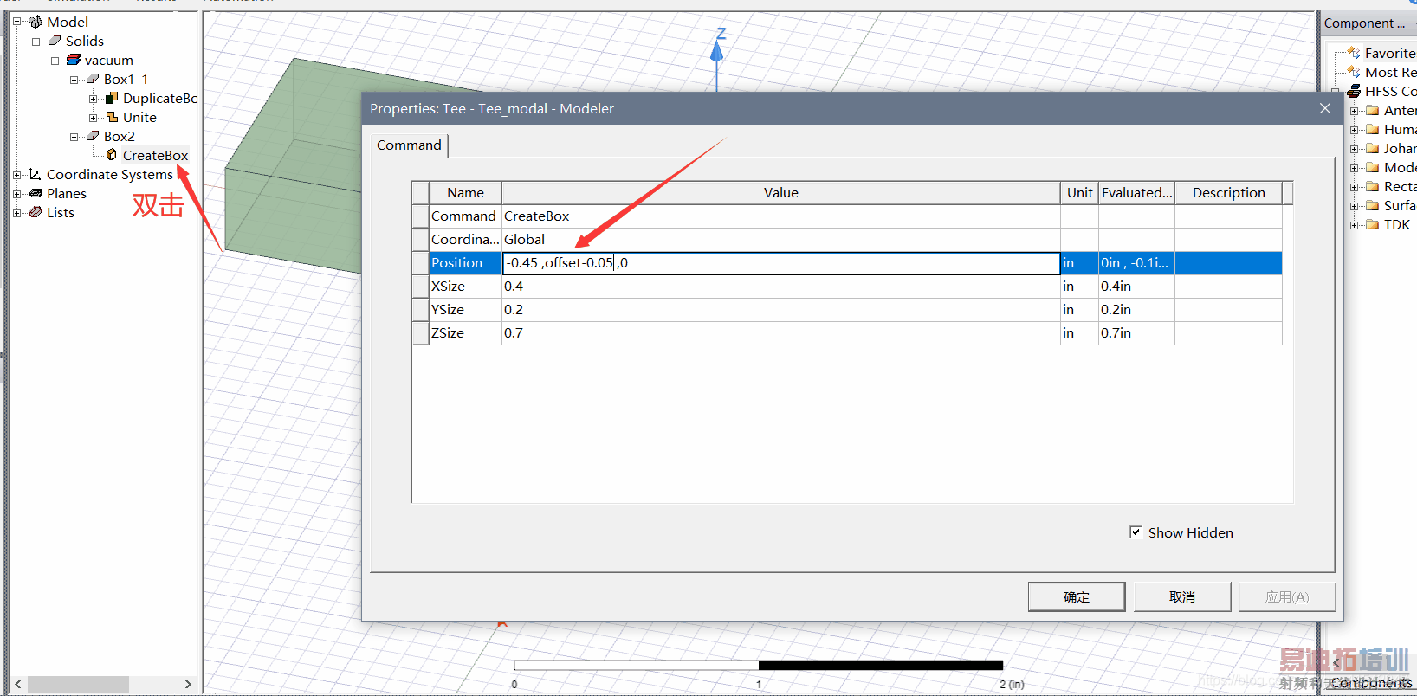Viewport: 1417px width, 696px height.
Task: Click the vacuum material icon
Action: pos(74,60)
